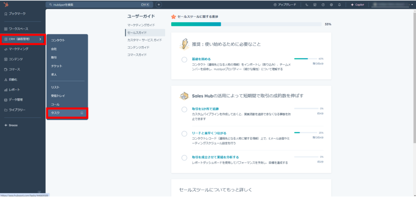This screenshot has width=416, height=197.
Task: Switch to マーケティングガイド
Action: [x=141, y=25]
